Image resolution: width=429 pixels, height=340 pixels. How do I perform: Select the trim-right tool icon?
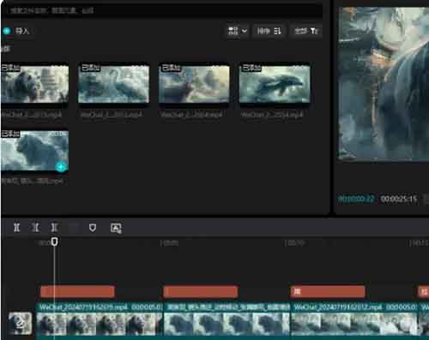click(54, 228)
